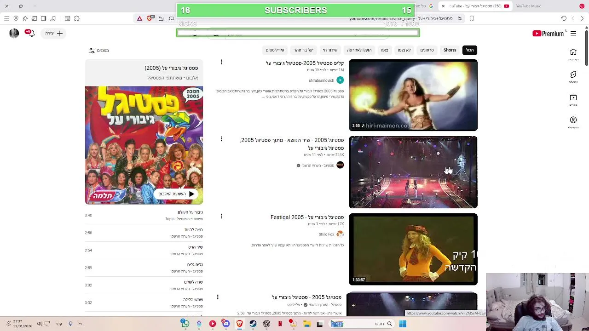This screenshot has height=331, width=589.
Task: Open the account avatar menu
Action: point(14,33)
